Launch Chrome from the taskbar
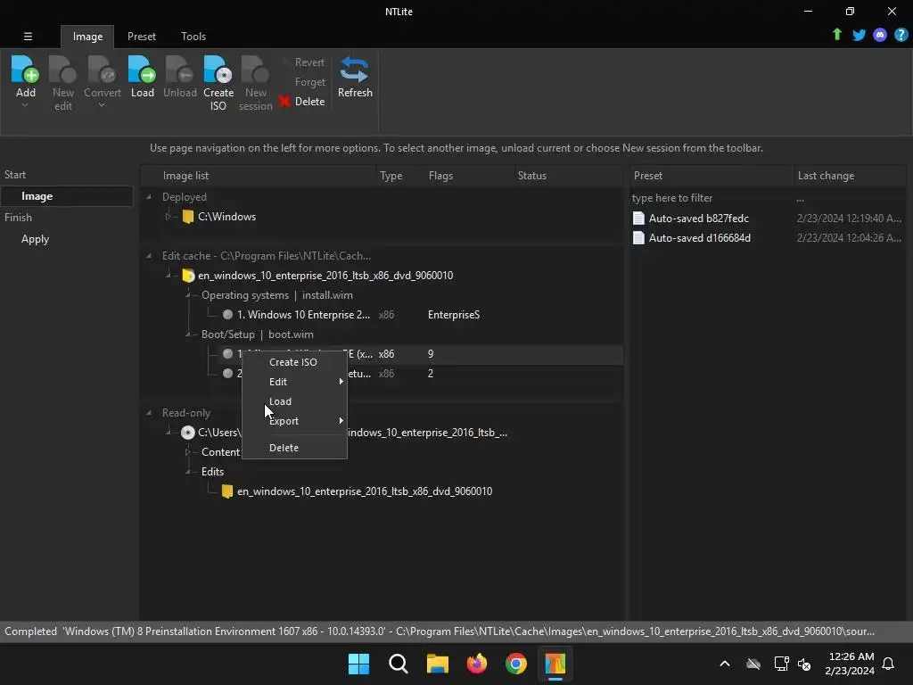 516,664
